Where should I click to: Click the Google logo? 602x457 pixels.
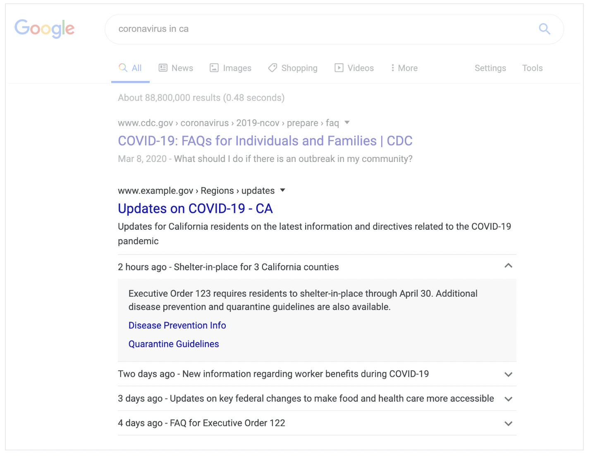click(x=45, y=29)
